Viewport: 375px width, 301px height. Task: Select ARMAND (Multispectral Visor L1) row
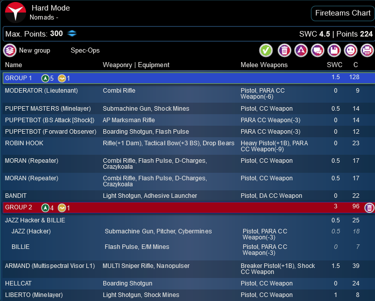[189, 269]
